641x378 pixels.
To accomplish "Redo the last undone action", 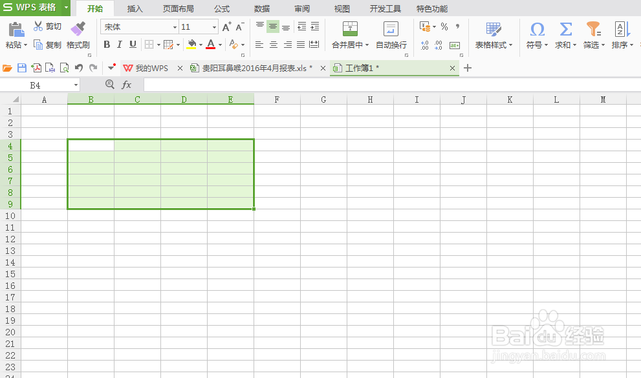I will pos(93,68).
